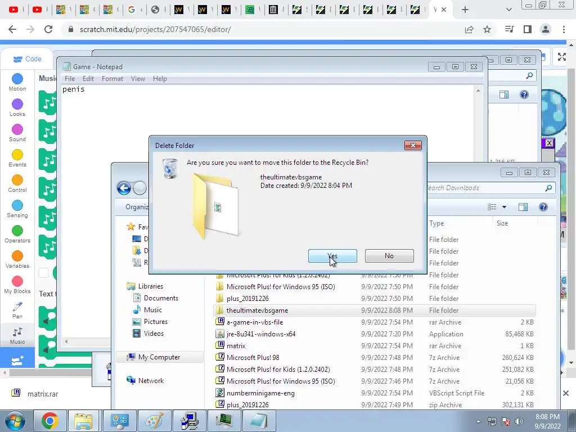This screenshot has width=576, height=432.
Task: Close the Delete Folder dialog
Action: coord(413,146)
